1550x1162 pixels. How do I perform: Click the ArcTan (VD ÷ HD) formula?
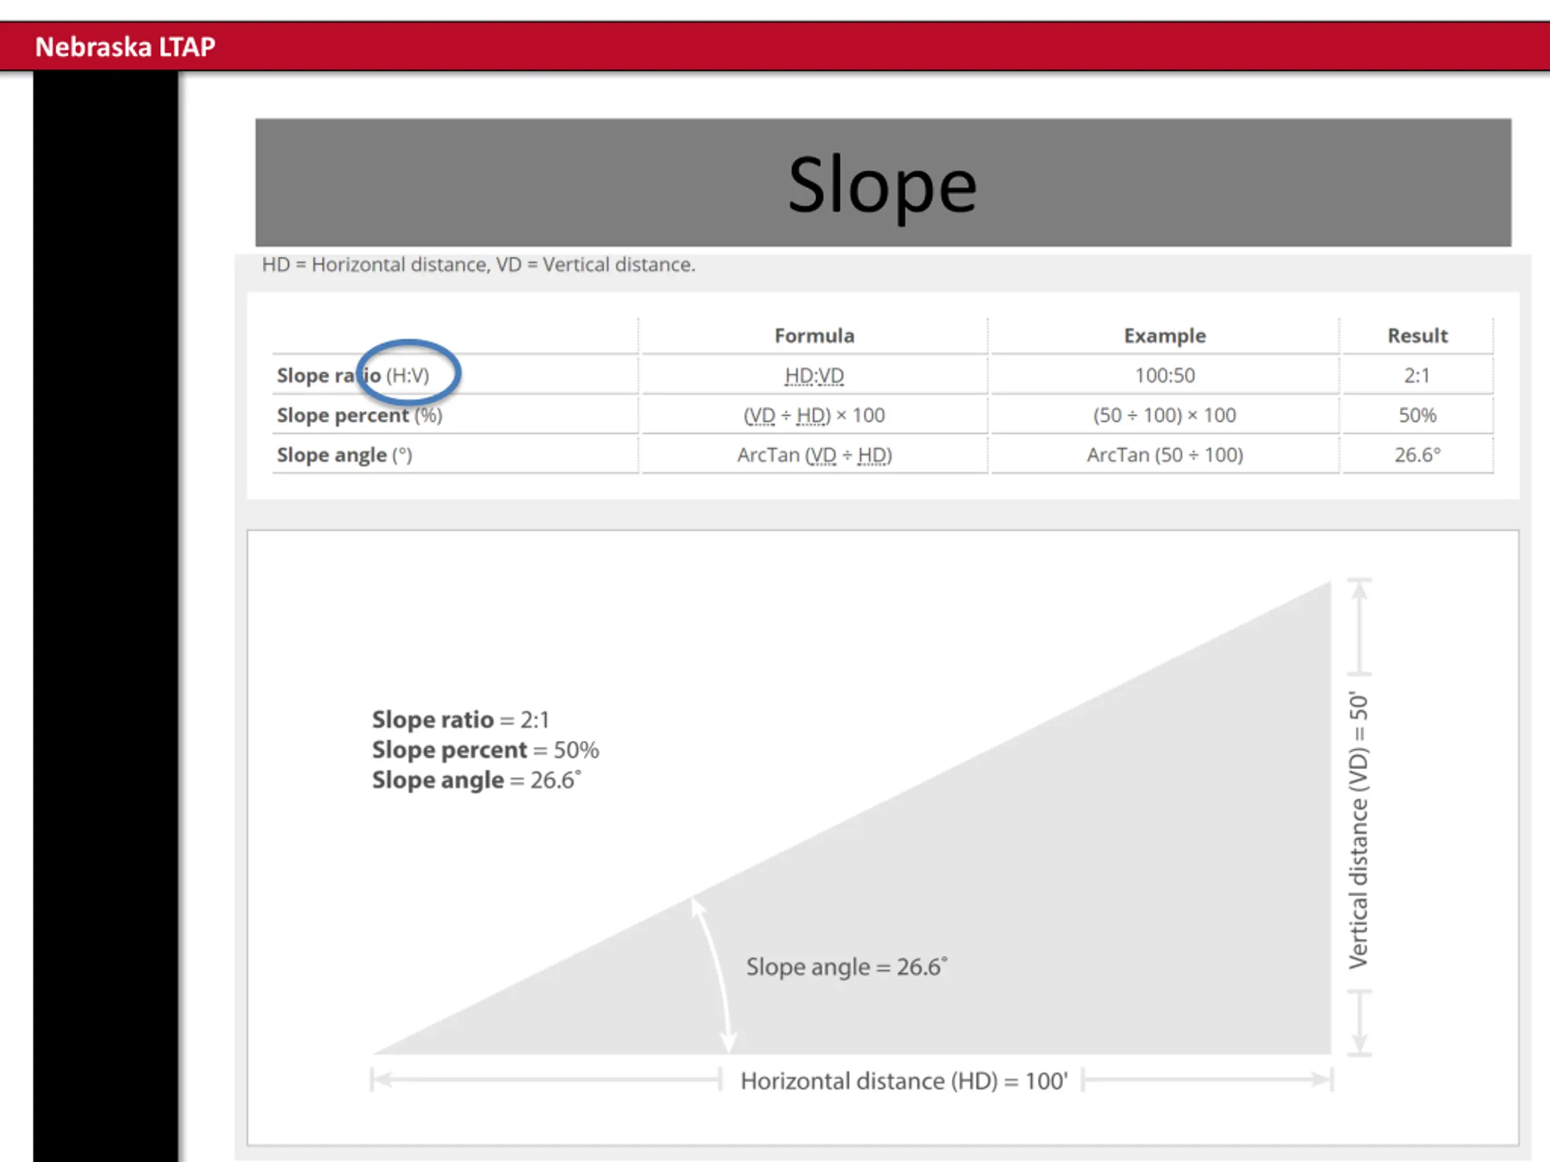814,455
